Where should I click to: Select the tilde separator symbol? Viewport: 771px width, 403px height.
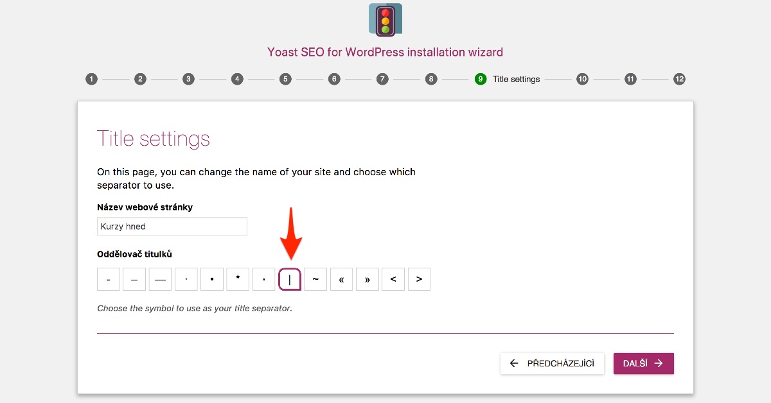[315, 279]
